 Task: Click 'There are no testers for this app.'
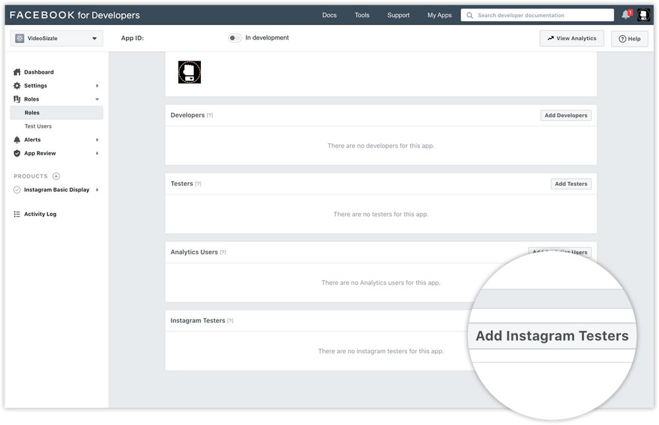[381, 214]
